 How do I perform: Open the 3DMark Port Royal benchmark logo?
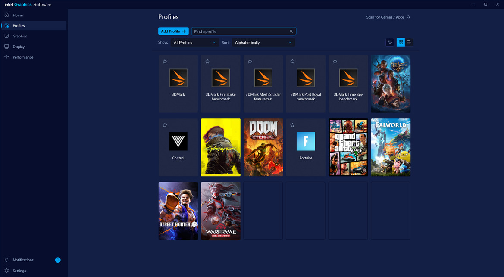pyautogui.click(x=306, y=78)
